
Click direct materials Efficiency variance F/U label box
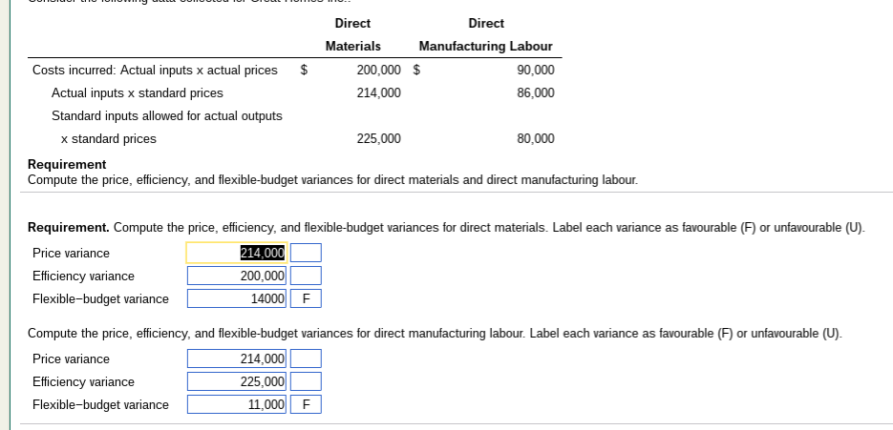[x=306, y=276]
